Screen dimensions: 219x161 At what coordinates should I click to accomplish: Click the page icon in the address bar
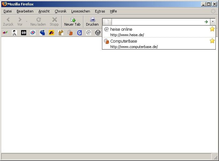107,22
